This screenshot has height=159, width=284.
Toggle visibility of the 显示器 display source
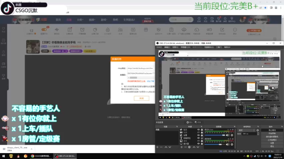198,144
